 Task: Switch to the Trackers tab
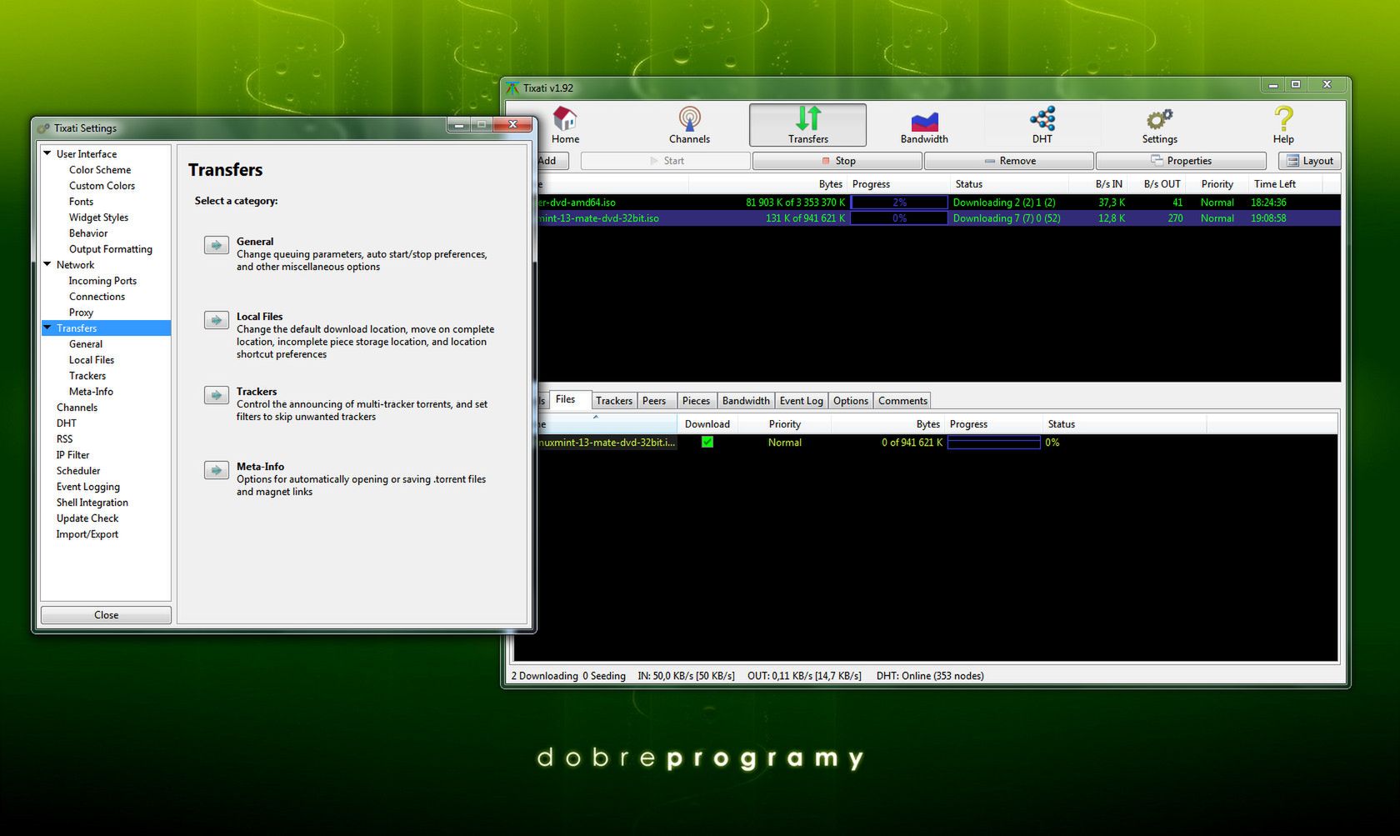click(614, 401)
